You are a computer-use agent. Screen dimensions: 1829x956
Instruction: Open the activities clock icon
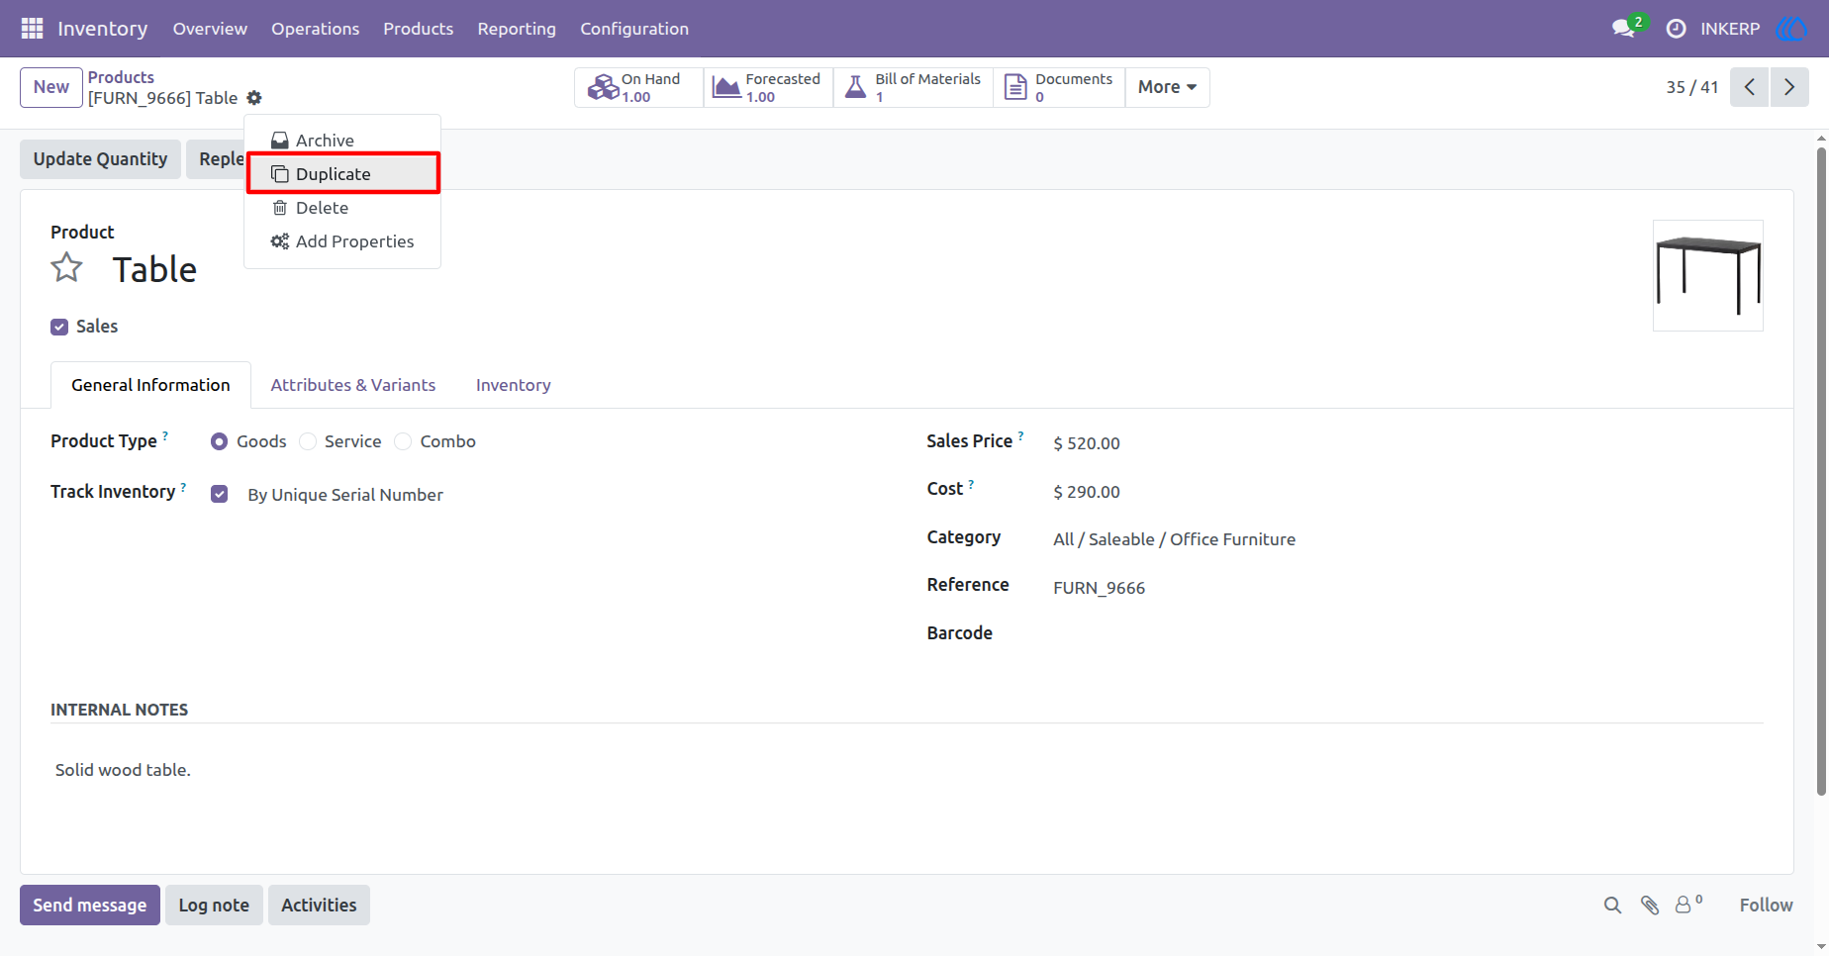pyautogui.click(x=1676, y=29)
